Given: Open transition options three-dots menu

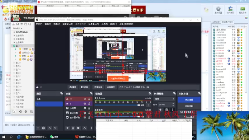Looking at the screenshot, I should [x=173, y=110].
